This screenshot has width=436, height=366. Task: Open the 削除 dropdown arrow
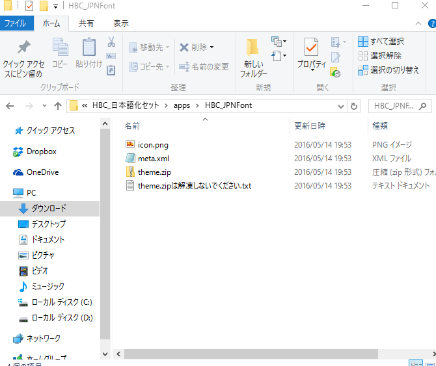coord(211,47)
